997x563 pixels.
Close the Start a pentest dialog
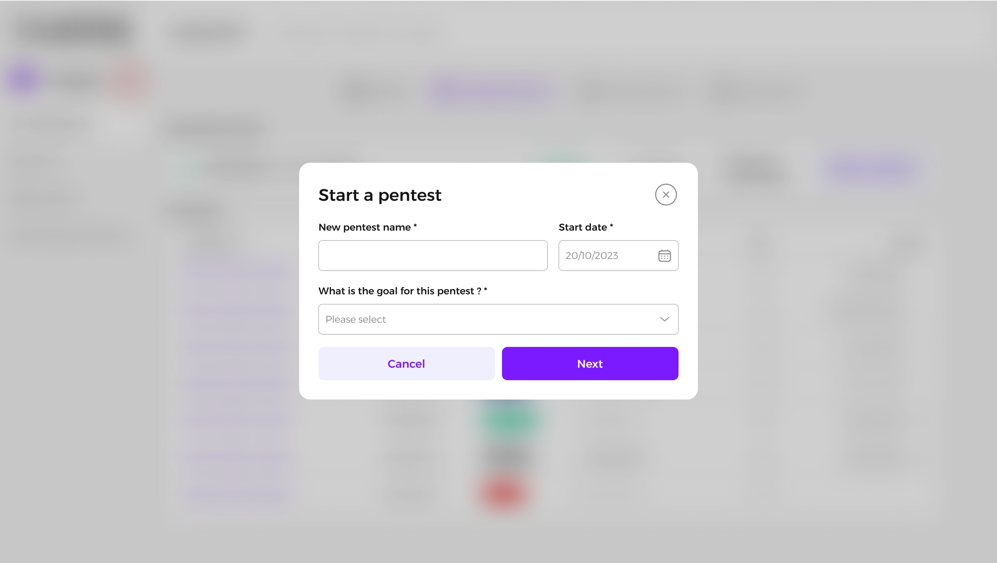click(x=666, y=194)
